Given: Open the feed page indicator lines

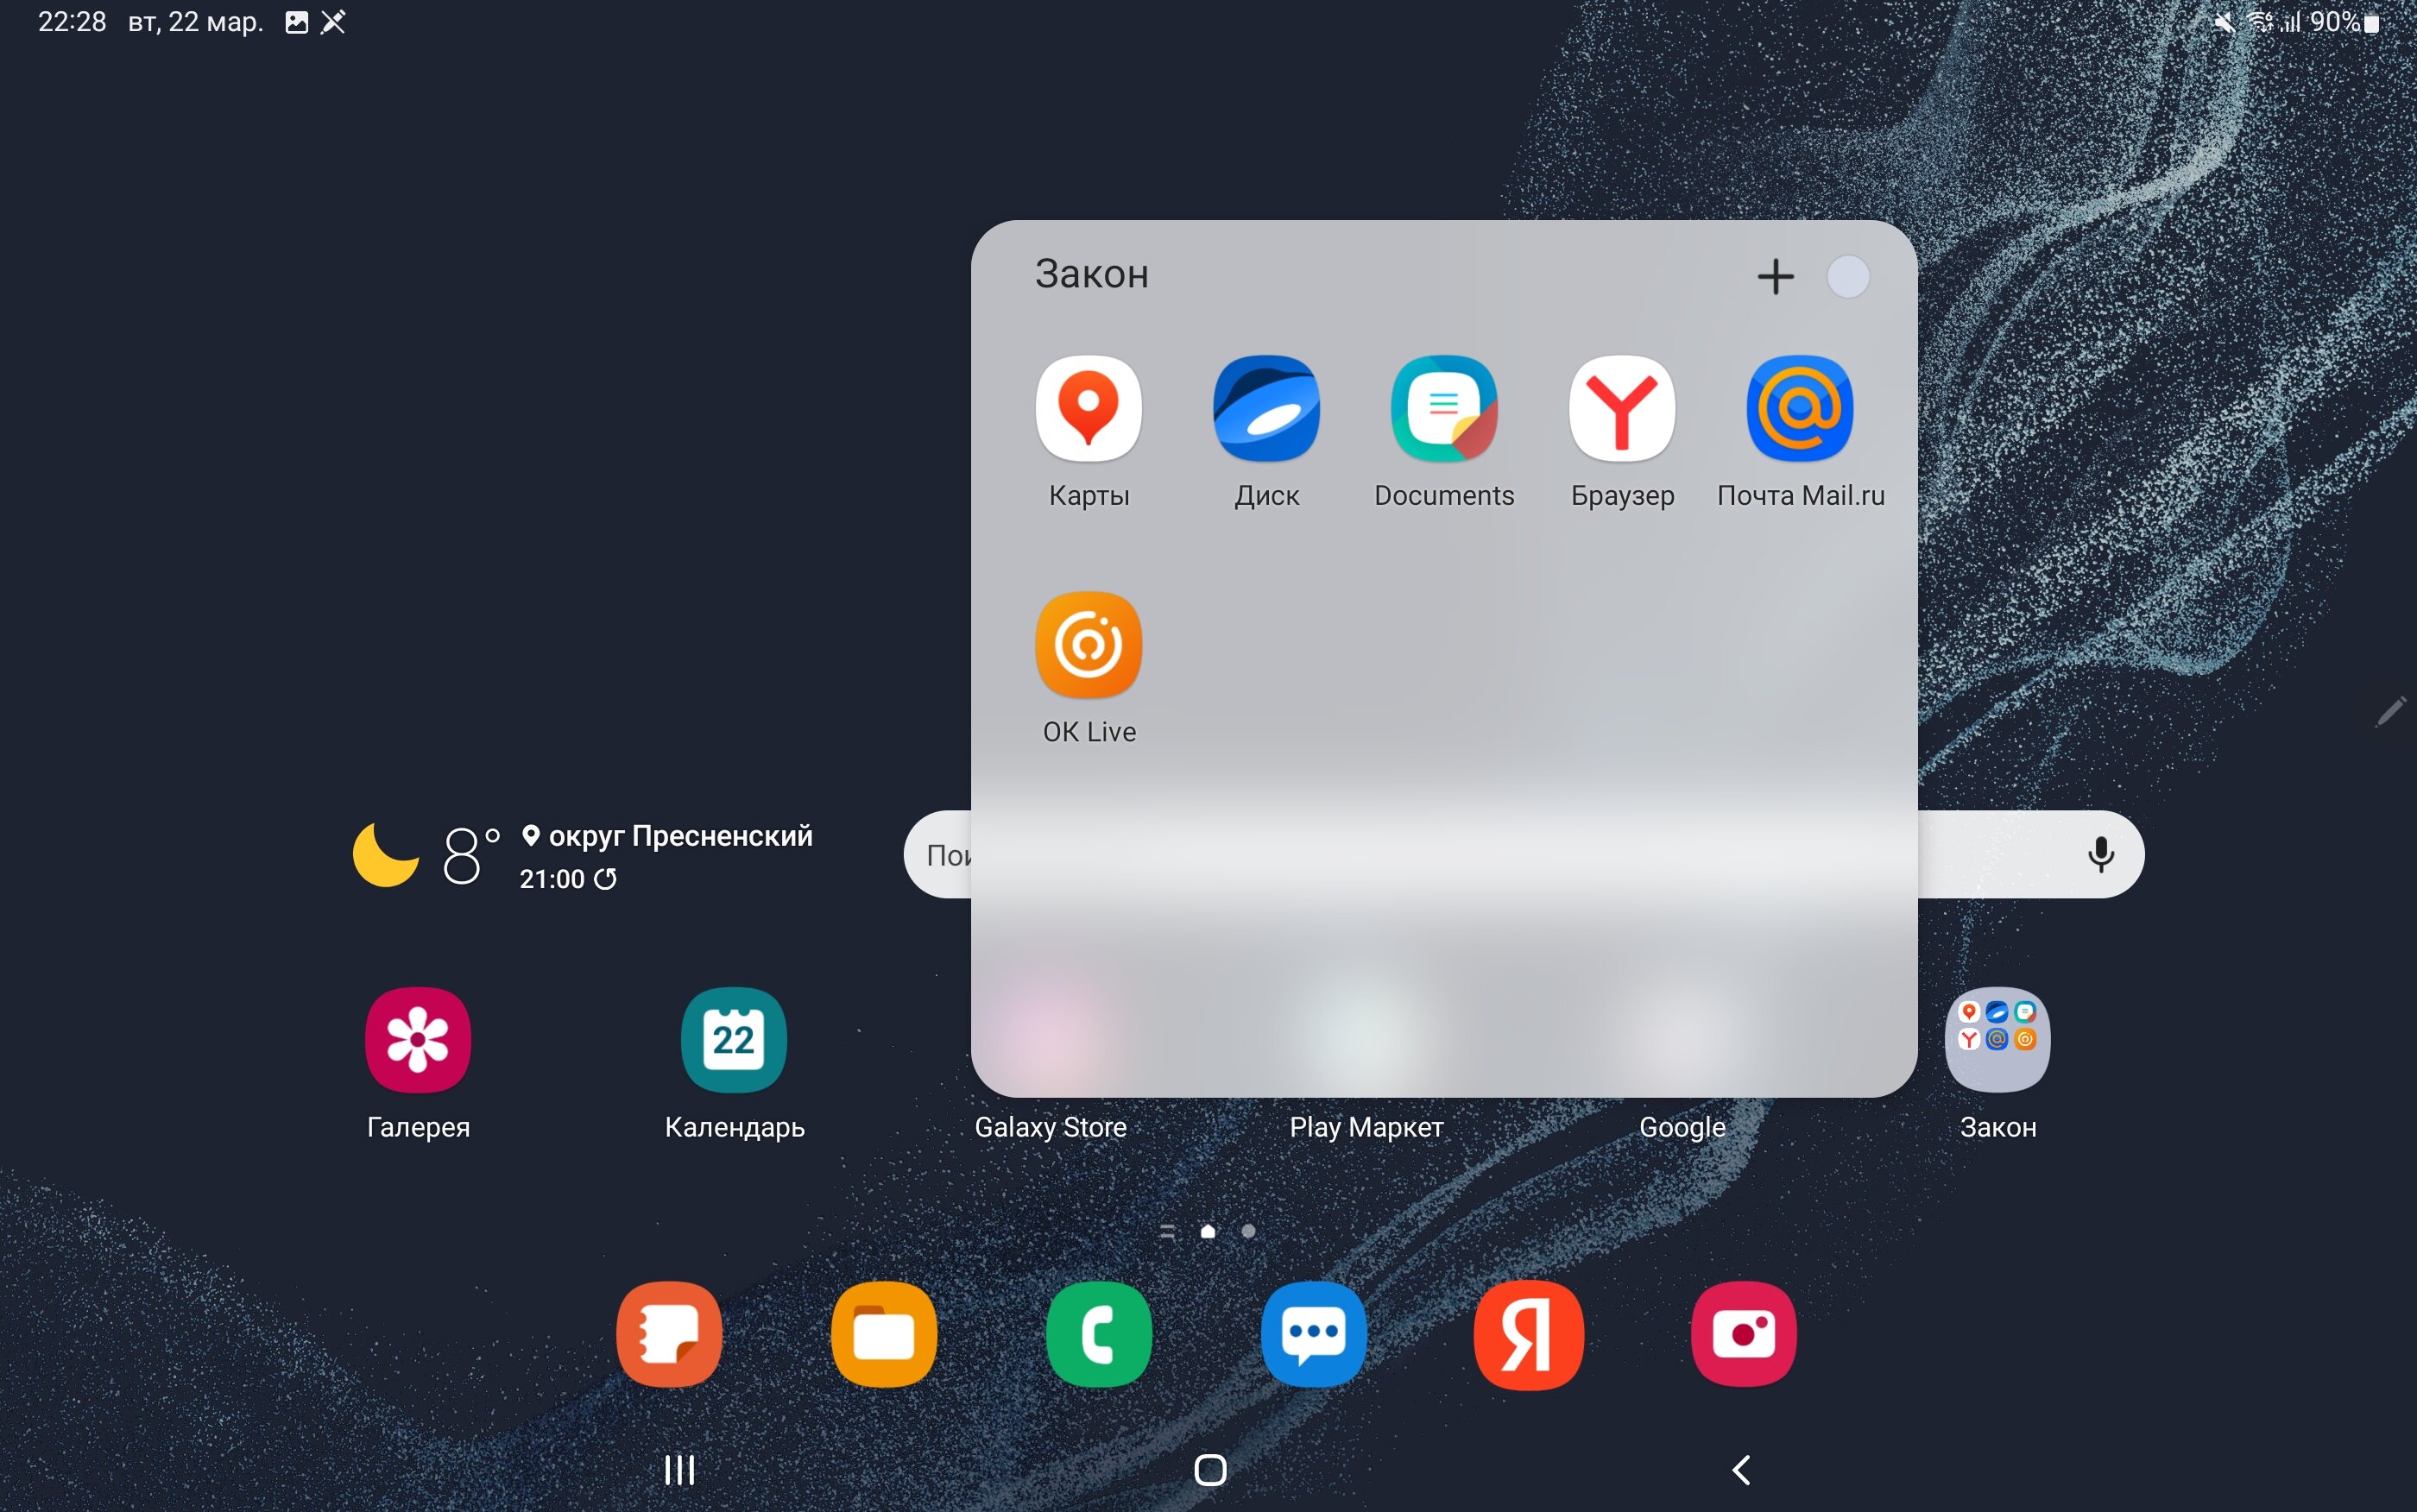Looking at the screenshot, I should pos(1167,1231).
